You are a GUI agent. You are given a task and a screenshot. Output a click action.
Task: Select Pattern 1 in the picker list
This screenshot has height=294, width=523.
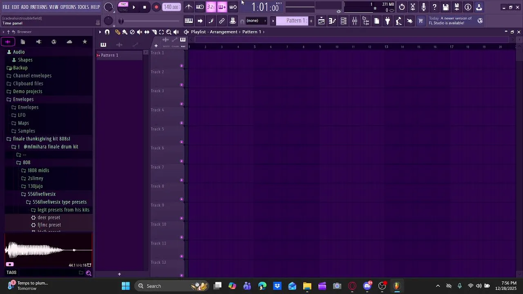[x=119, y=55]
